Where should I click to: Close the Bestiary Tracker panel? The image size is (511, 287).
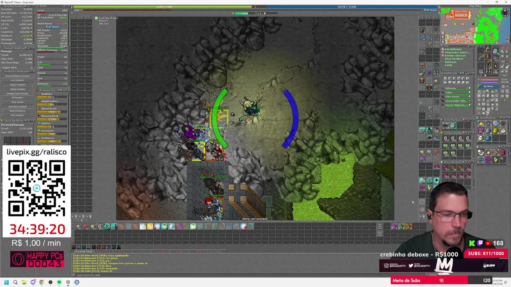pos(69,90)
